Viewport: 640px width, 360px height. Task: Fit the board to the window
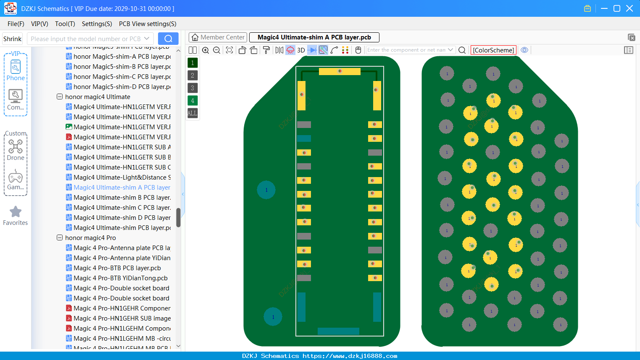pos(229,50)
